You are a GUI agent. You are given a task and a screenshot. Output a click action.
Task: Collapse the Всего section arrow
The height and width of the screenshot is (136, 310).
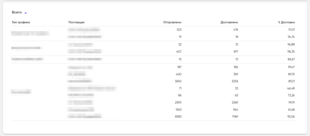(x=26, y=13)
